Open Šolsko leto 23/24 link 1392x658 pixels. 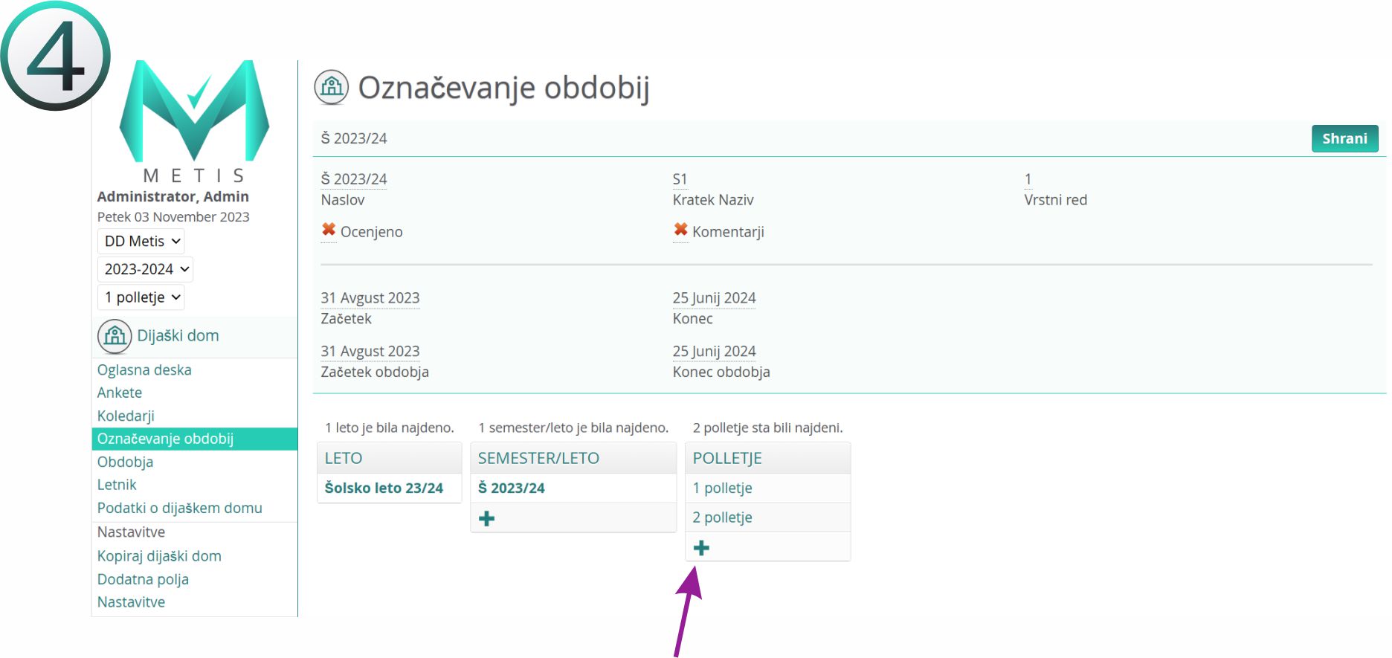(x=384, y=488)
